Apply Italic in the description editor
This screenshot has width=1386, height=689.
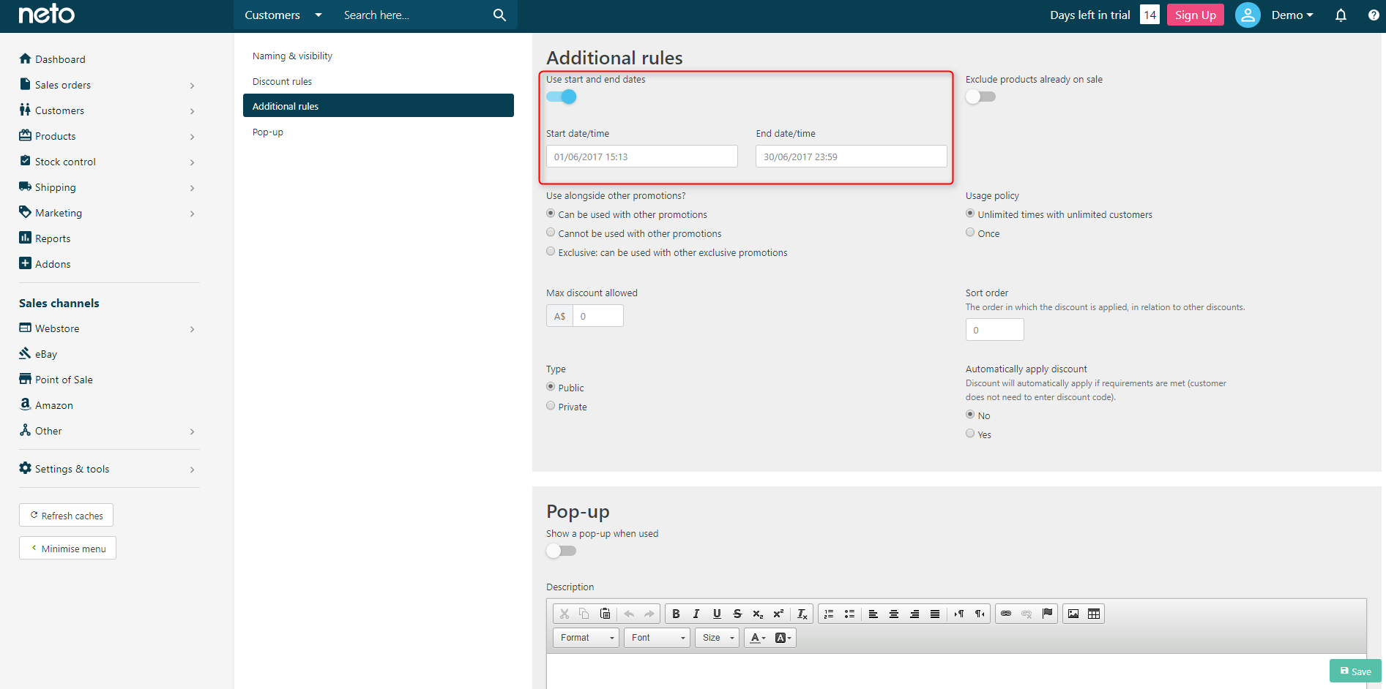click(696, 614)
